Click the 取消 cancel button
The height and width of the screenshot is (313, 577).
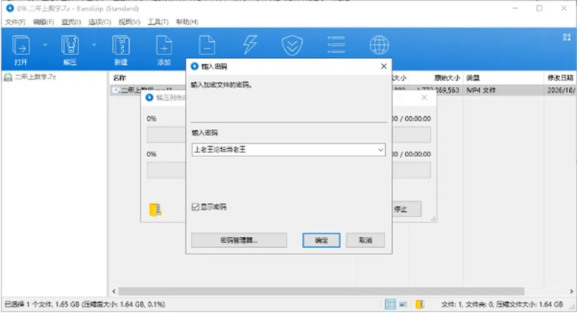pyautogui.click(x=365, y=240)
